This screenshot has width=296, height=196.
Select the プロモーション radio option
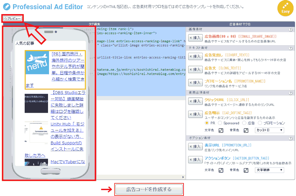(x=260, y=123)
